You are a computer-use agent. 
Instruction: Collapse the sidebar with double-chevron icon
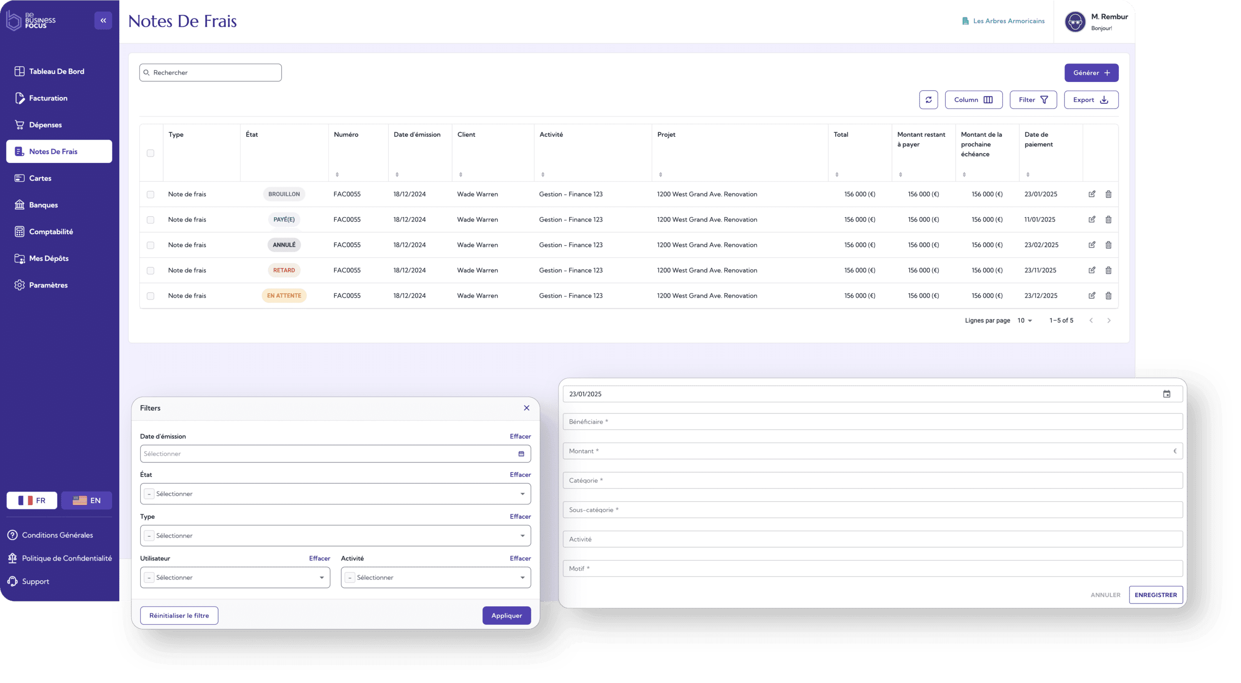pyautogui.click(x=103, y=20)
